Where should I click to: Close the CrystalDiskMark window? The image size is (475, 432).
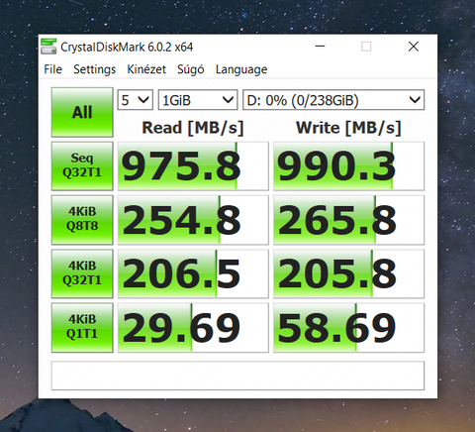pyautogui.click(x=414, y=47)
